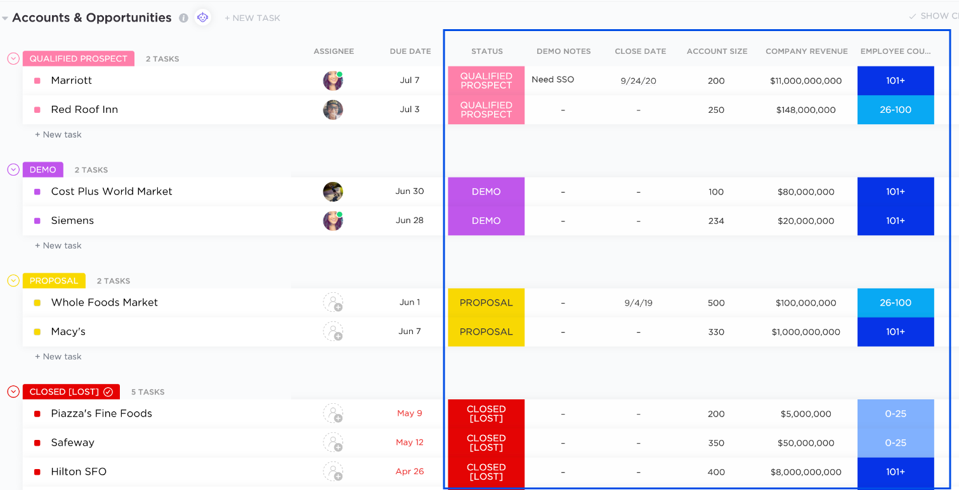Collapse the Accounts & Opportunities list arrow
The image size is (959, 490).
coord(5,18)
